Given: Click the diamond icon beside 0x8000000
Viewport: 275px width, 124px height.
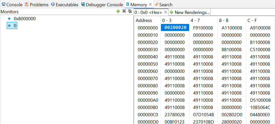Looking at the screenshot, I should tap(9, 19).
